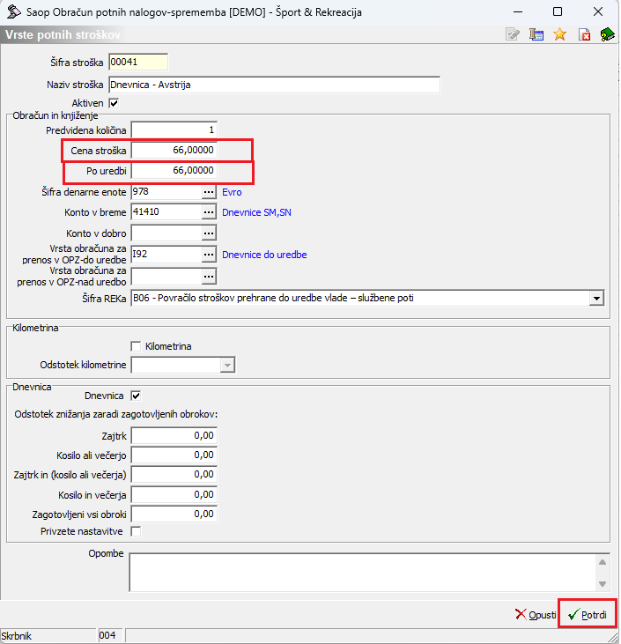Viewport: 621px width, 644px height.
Task: Click the Opombe text area
Action: coord(363,572)
